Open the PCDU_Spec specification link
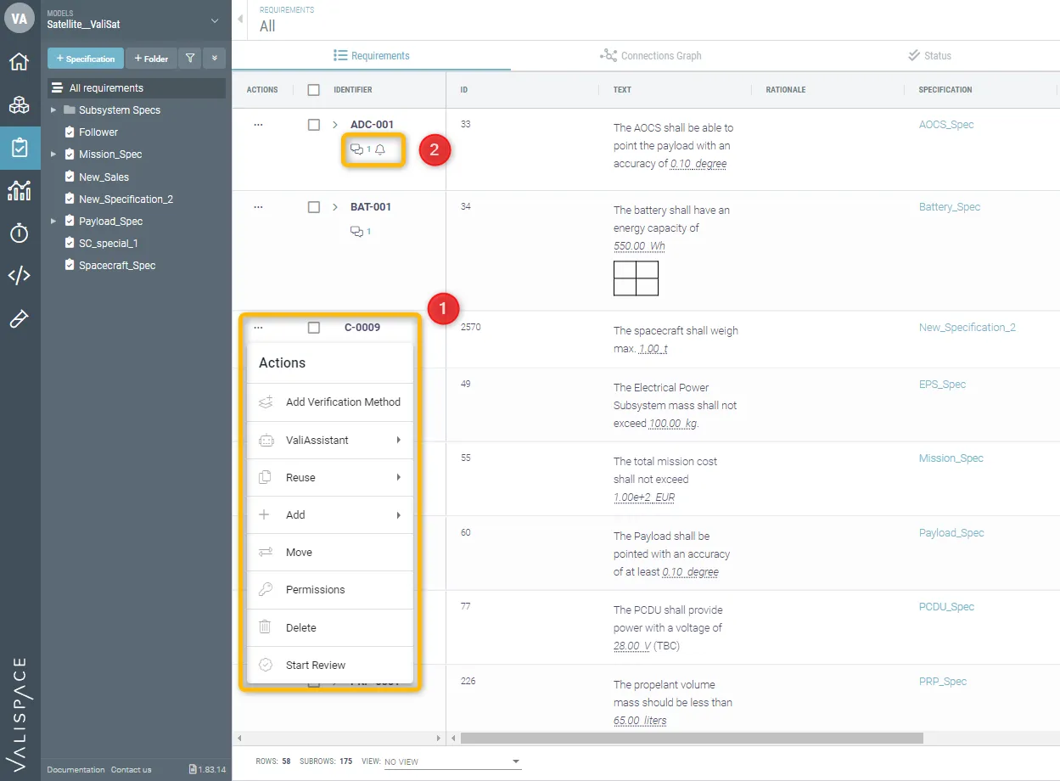Image resolution: width=1060 pixels, height=781 pixels. click(946, 607)
